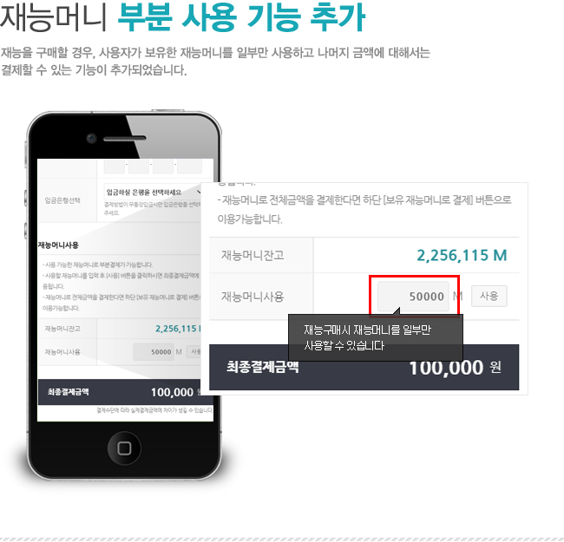
Task: Click the 50000 input field in the enlarged panel
Action: coord(413,297)
